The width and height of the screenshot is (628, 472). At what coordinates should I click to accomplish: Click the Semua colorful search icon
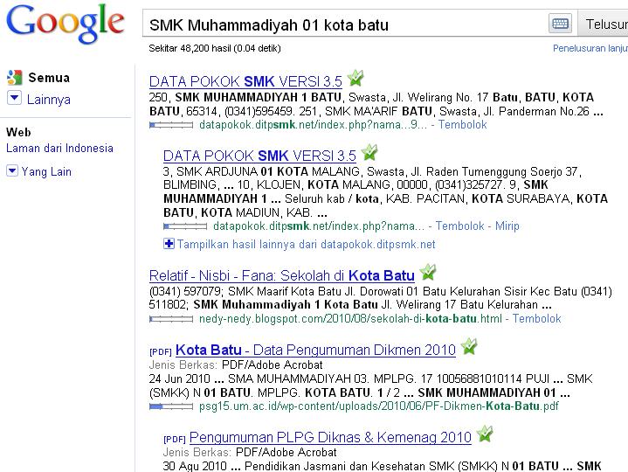click(15, 77)
